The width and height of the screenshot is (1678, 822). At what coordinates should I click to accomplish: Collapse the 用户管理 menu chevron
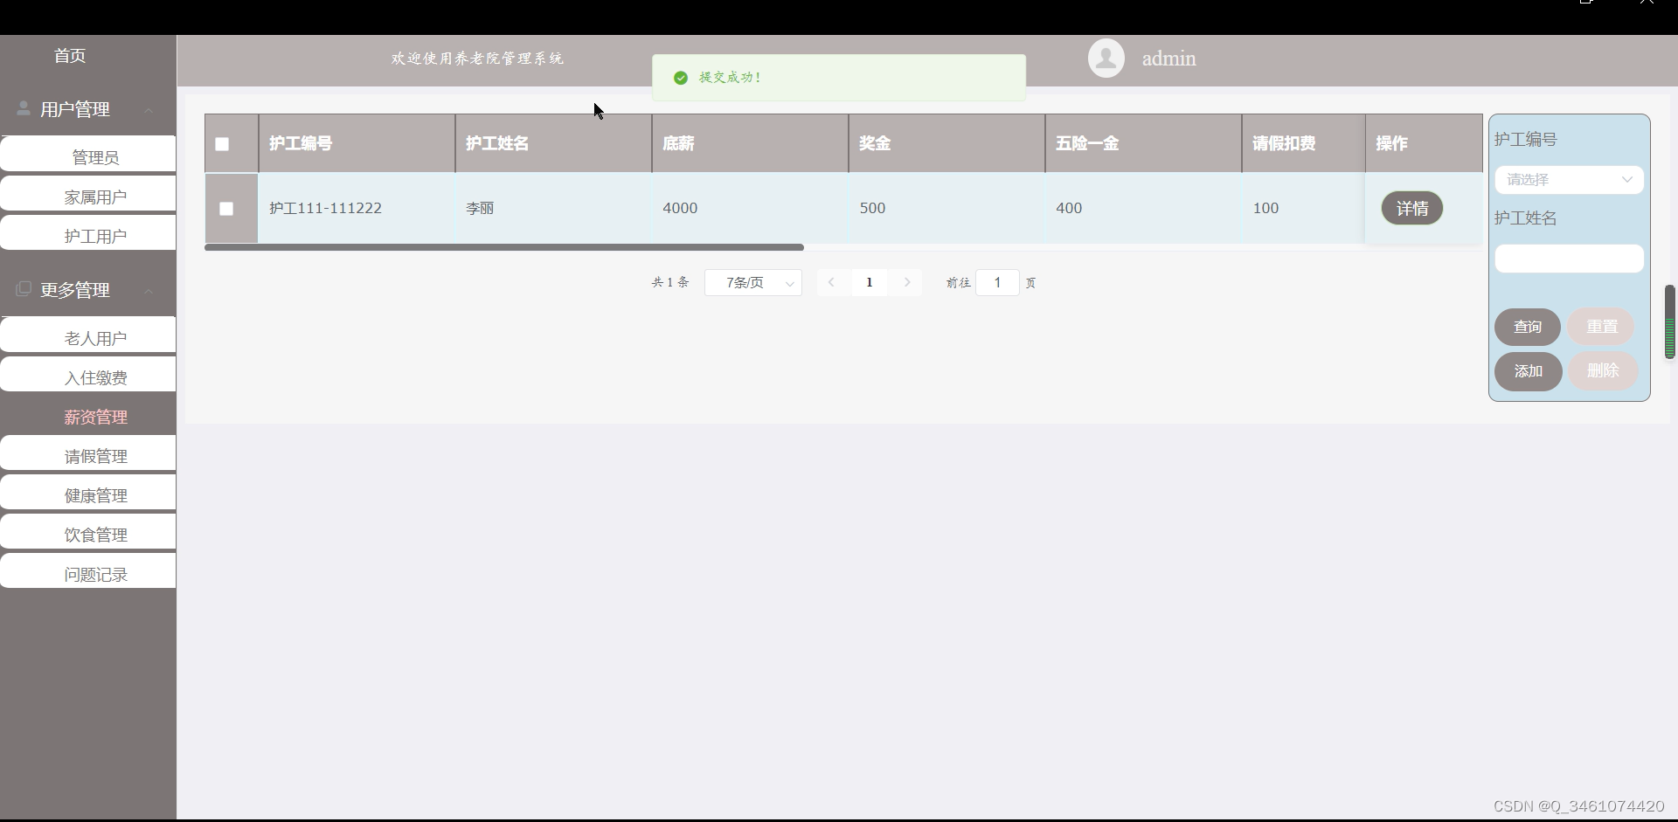point(149,110)
